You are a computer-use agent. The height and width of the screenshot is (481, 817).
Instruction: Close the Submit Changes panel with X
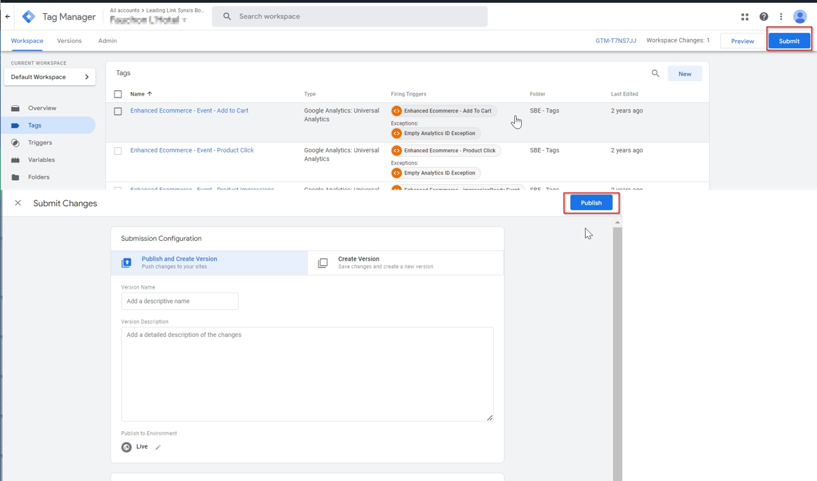tap(18, 203)
